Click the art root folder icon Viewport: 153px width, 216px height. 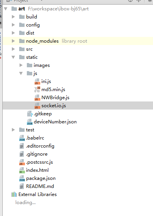click(14, 9)
